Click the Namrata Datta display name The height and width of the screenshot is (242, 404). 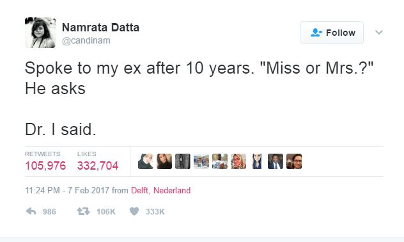tap(100, 28)
